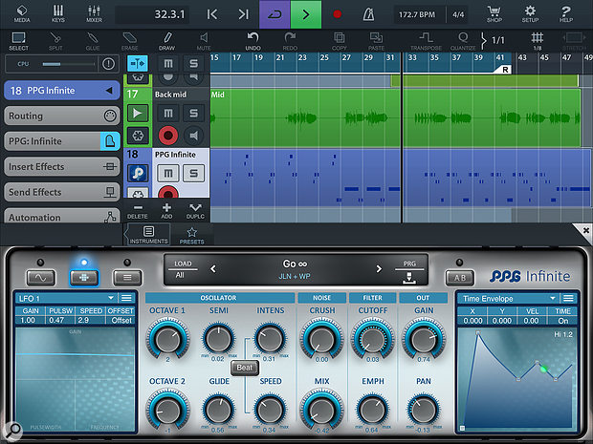Toggle monitoring on the Back mid track
Image resolution: width=593 pixels, height=444 pixels.
tap(193, 136)
